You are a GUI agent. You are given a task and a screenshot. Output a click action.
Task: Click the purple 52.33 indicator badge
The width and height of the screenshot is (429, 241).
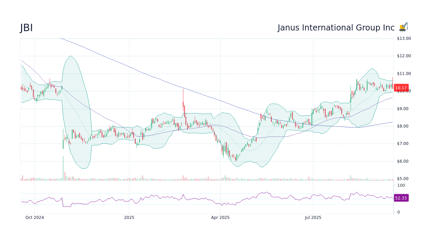click(401, 198)
